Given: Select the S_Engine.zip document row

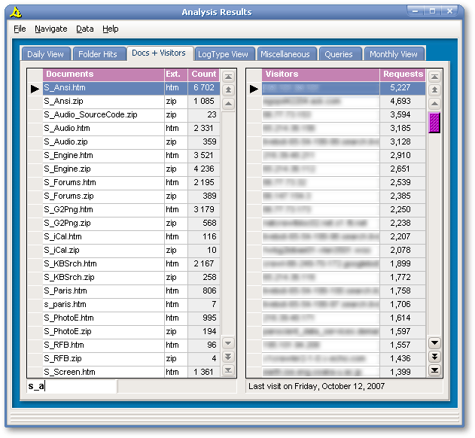Looking at the screenshot, I should [103, 169].
